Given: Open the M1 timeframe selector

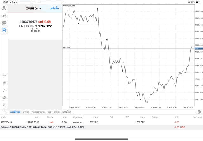Looking at the screenshot, I should tap(4, 105).
